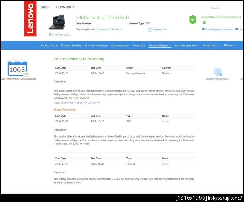Click the green warranty shield icon
Viewport: 244px width, 202px height.
coord(193,20)
